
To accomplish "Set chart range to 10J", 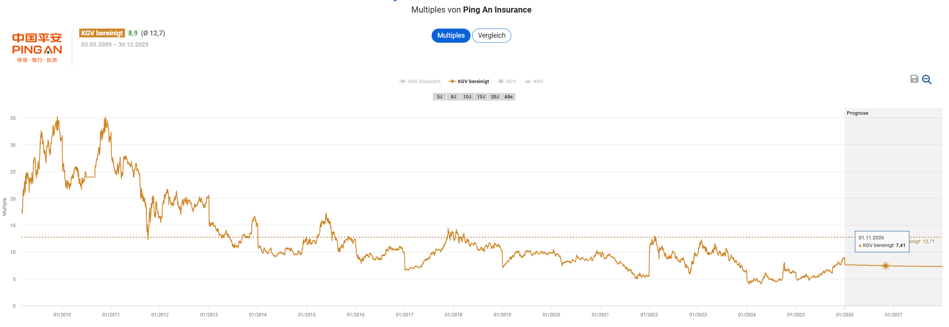I will coord(467,97).
